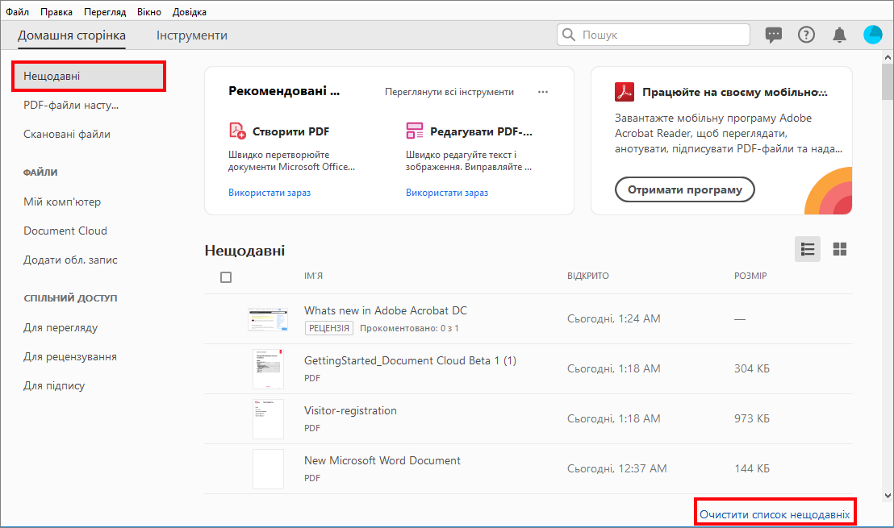Open Мій комп'ютер in the sidebar
Screen dimensions: 894x528
(x=62, y=202)
